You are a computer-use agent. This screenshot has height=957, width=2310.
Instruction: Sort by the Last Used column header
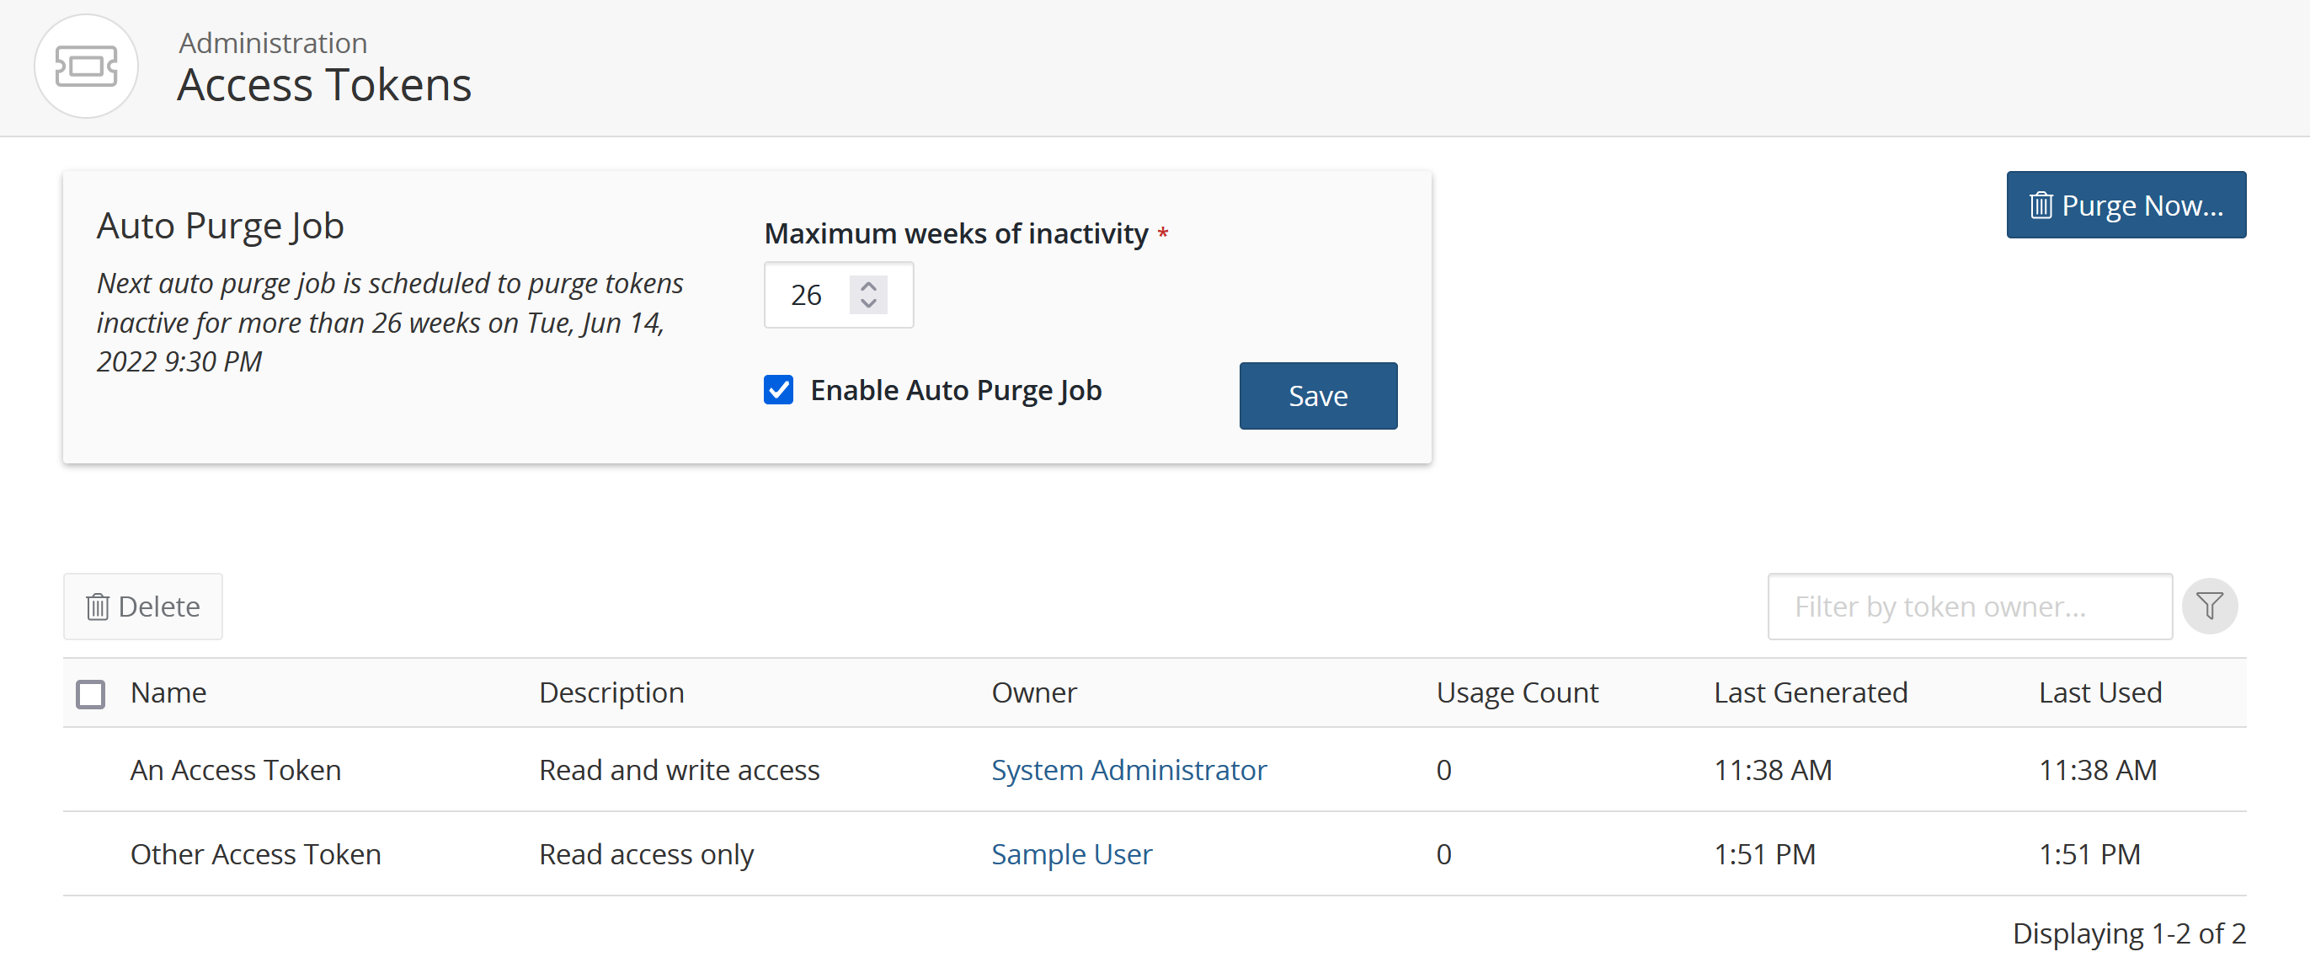pos(2099,692)
